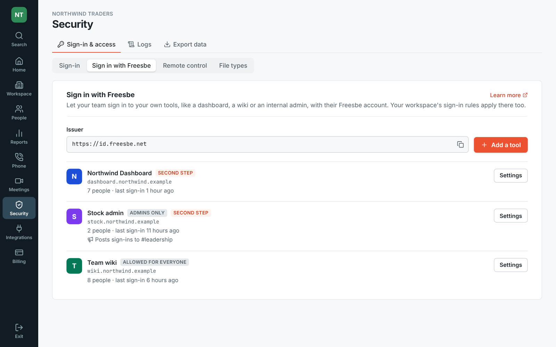Open the Workspace section
The image size is (556, 347).
tap(19, 89)
